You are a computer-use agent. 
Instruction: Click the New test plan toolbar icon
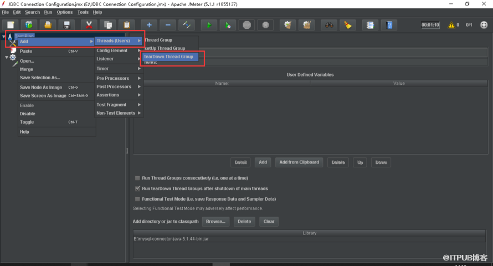point(11,25)
